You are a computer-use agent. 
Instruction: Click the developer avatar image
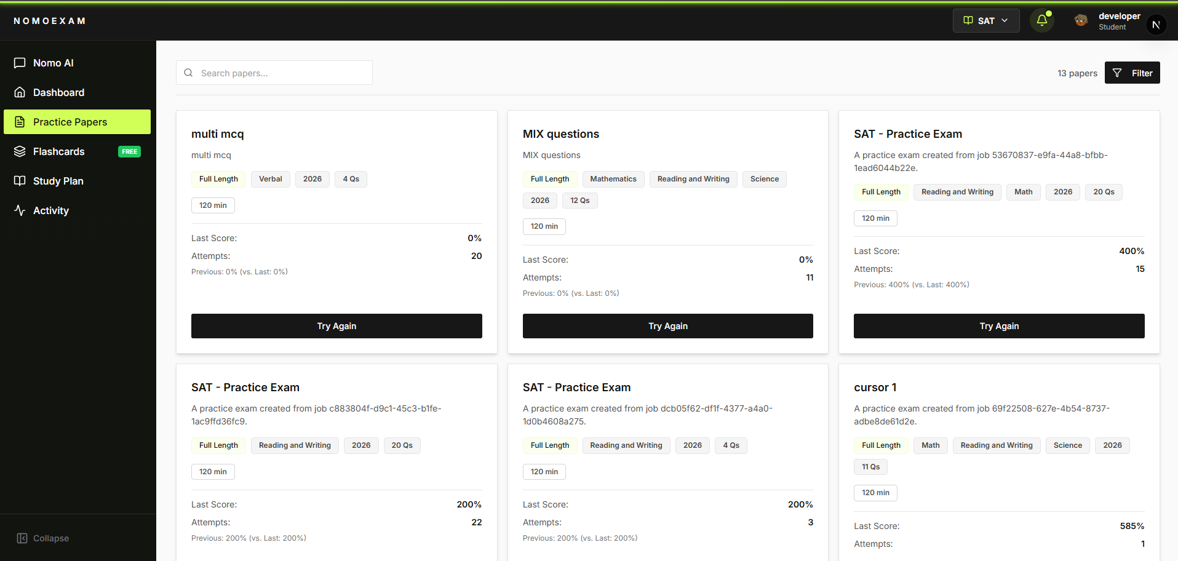pos(1080,20)
